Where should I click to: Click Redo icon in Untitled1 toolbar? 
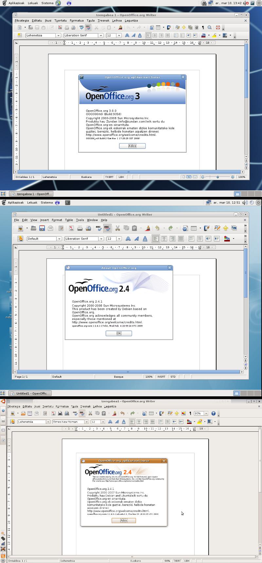[170, 228]
